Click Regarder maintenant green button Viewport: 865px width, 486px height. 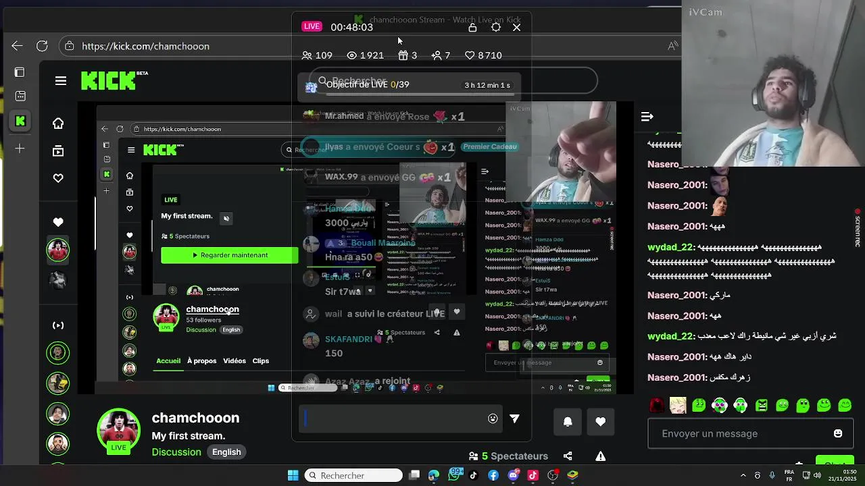point(230,255)
